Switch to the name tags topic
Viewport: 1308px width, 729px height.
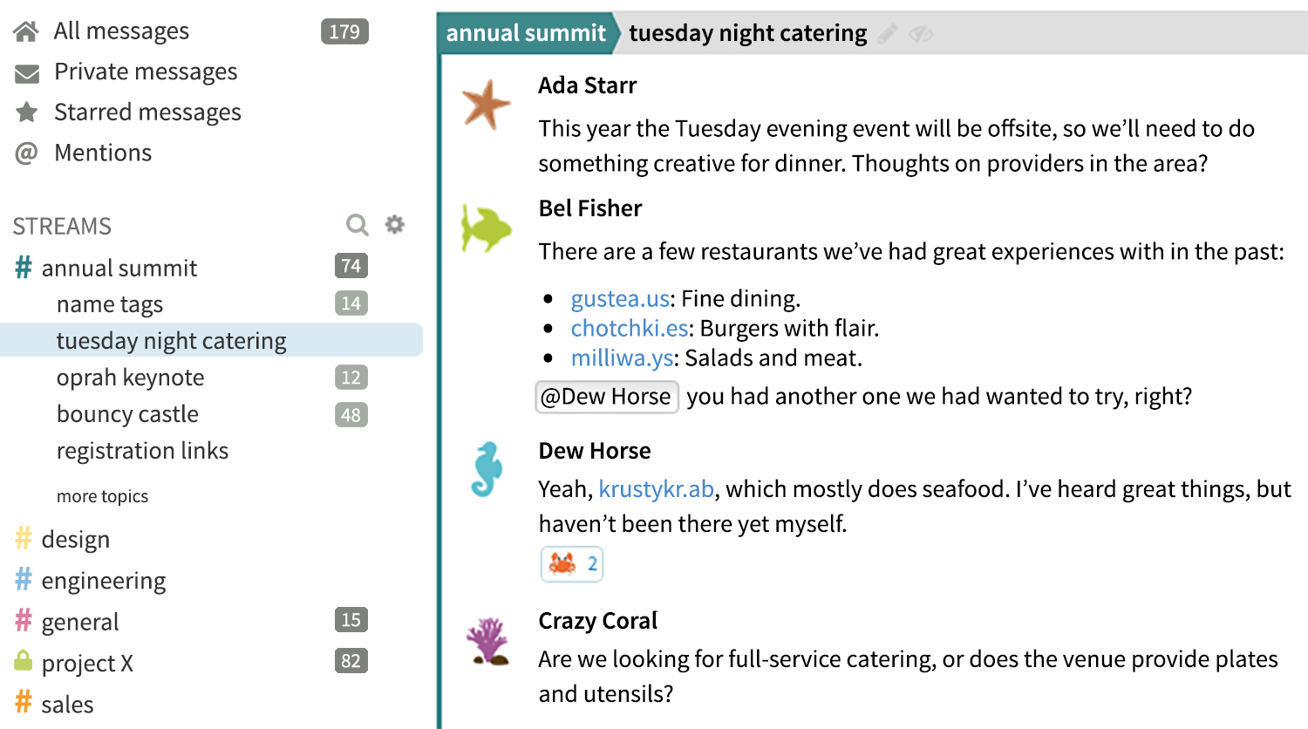click(109, 303)
